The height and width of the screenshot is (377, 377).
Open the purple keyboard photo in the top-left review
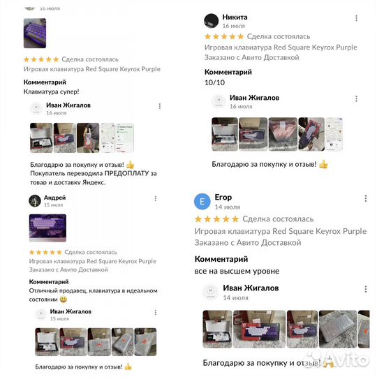[35, 34]
